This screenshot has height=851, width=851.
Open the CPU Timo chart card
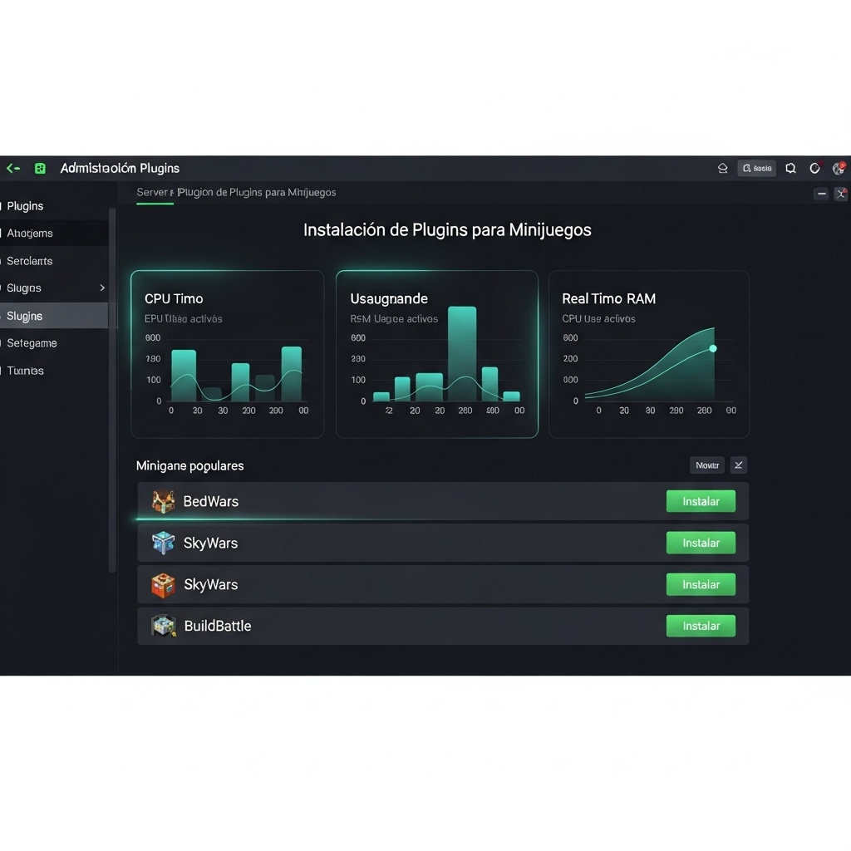pyautogui.click(x=228, y=354)
